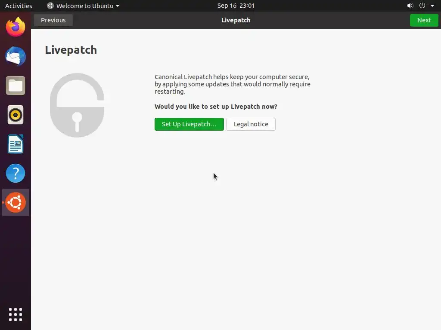Screen dimensions: 441x330
Task: Click the power icon in top bar
Action: 422,6
